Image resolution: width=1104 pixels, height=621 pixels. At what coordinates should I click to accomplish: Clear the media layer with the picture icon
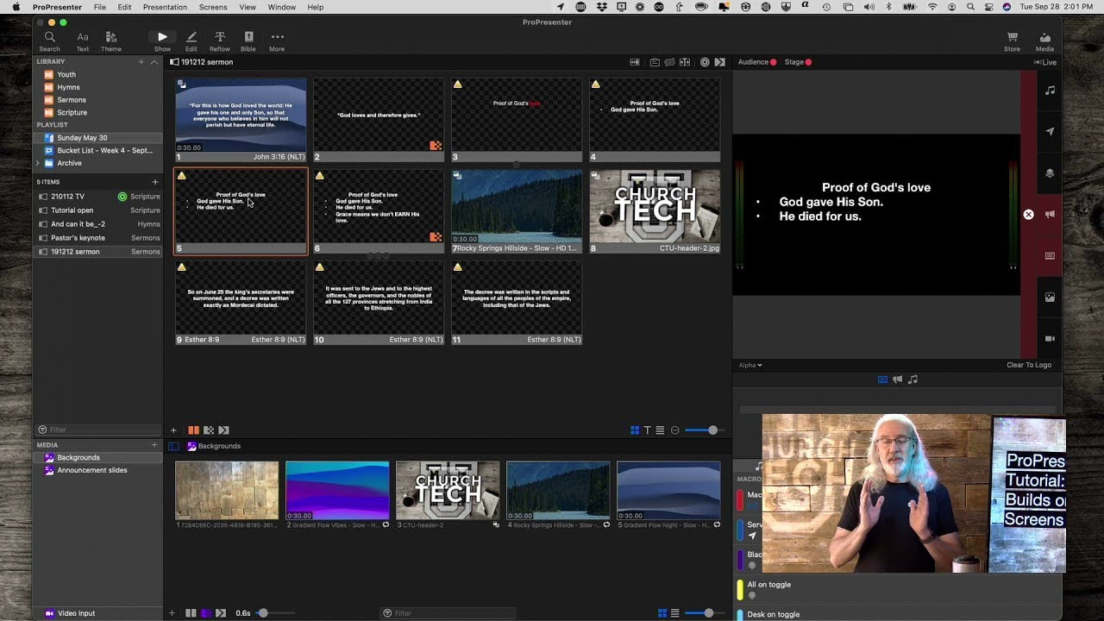point(1050,298)
